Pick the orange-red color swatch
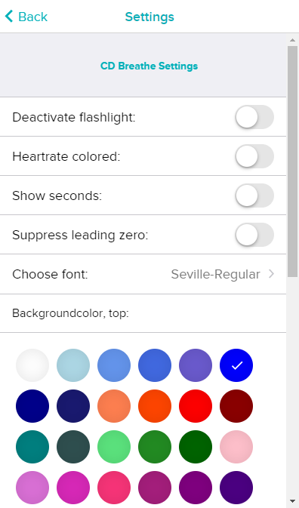299x508 pixels. pos(155,406)
